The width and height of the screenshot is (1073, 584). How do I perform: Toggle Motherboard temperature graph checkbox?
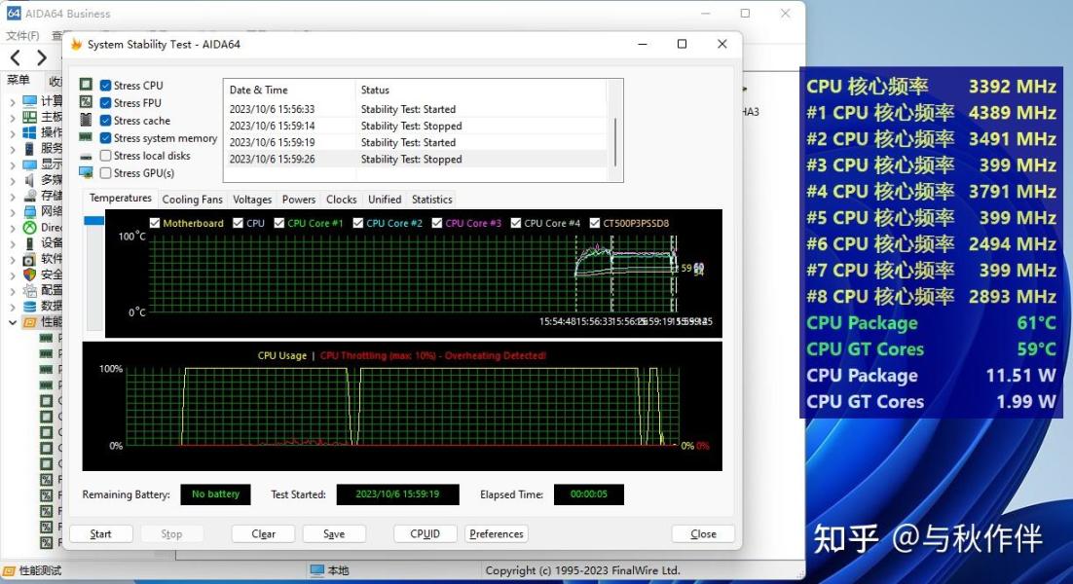tap(155, 223)
